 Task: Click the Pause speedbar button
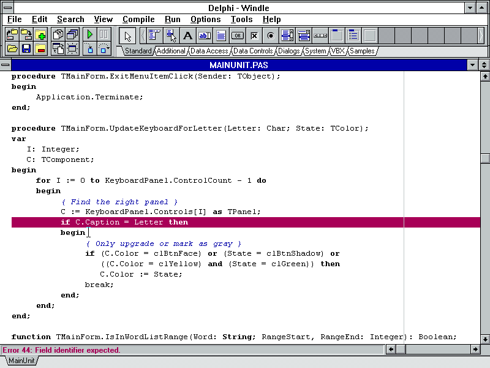pos(104,35)
